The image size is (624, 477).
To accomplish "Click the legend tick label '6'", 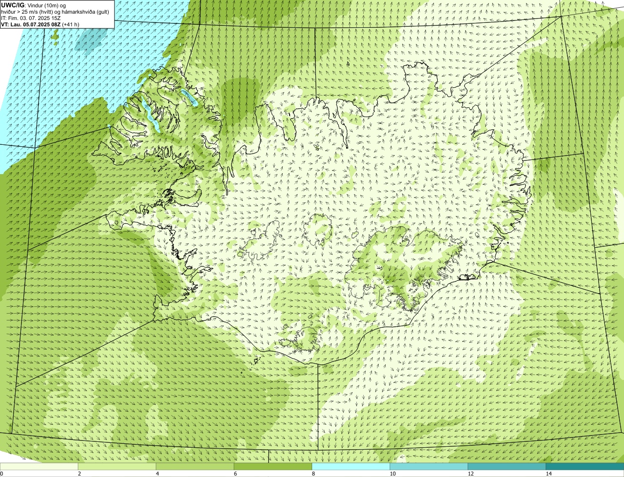I will tap(235, 474).
